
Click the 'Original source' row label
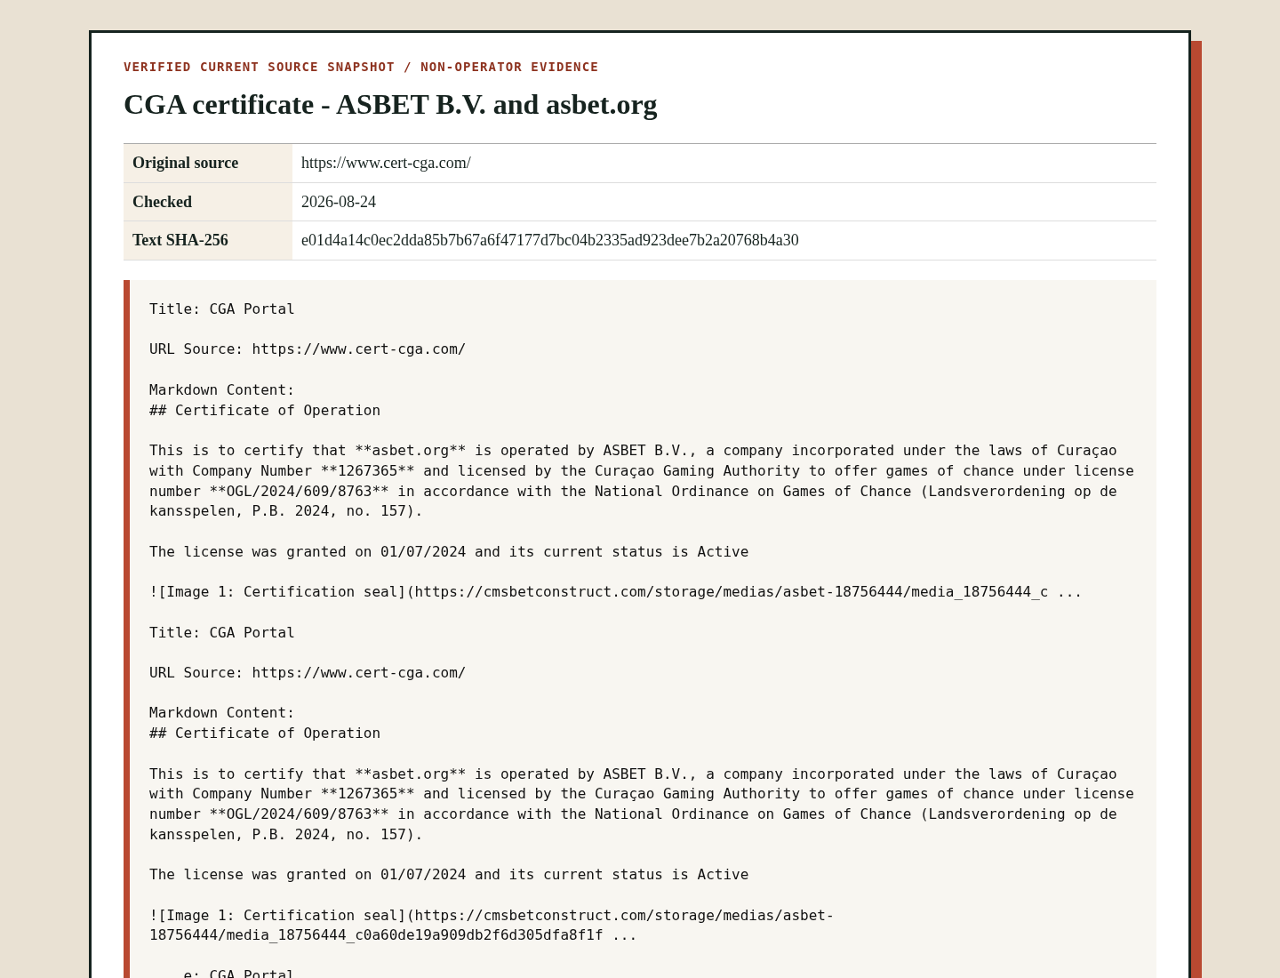(x=185, y=163)
